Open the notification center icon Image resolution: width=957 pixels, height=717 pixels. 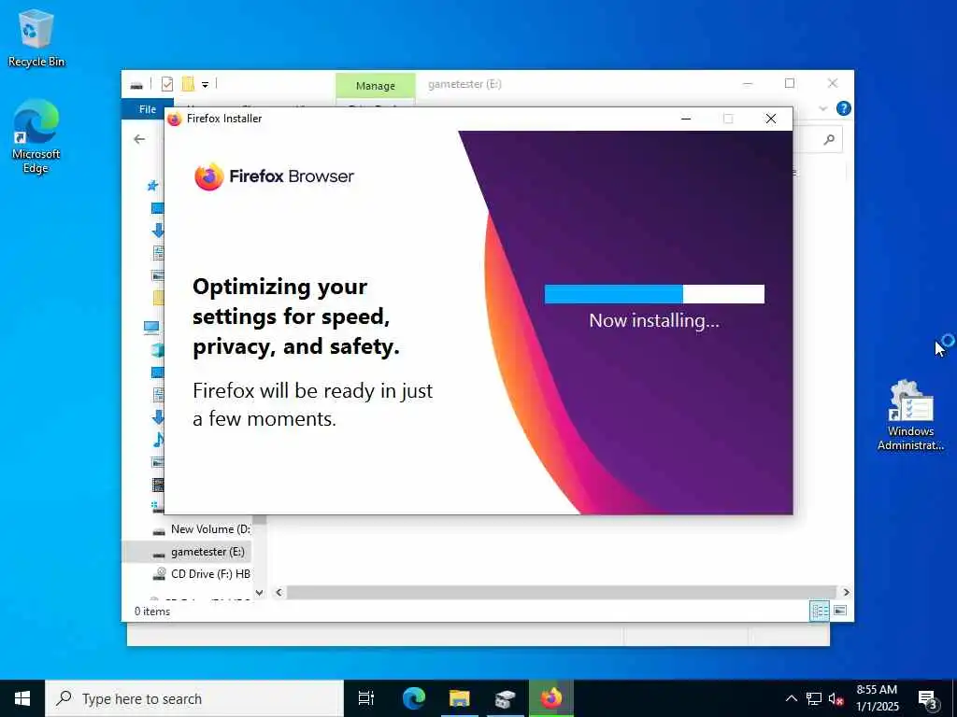pyautogui.click(x=928, y=699)
